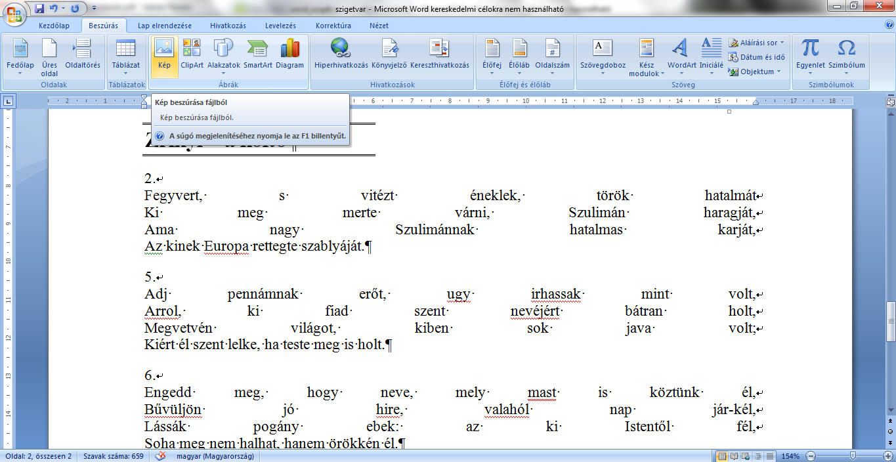The width and height of the screenshot is (896, 462).
Task: Open the Nézet tab
Action: pos(379,26)
